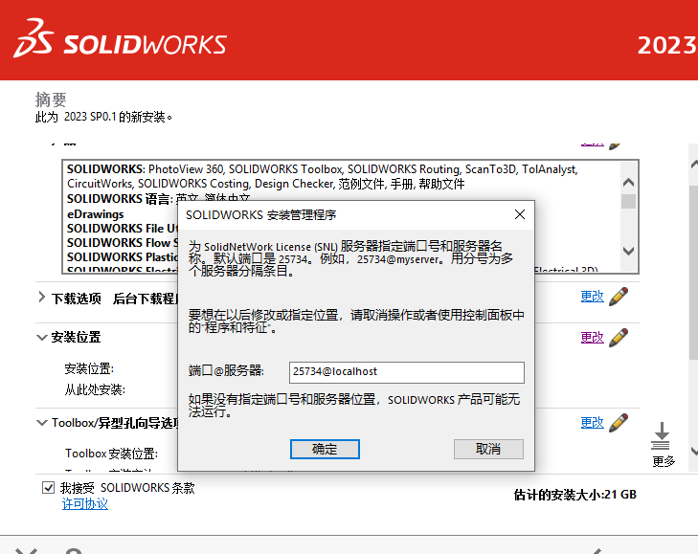The height and width of the screenshot is (554, 698).
Task: Click the 安装位置: label row
Action: pos(89,369)
